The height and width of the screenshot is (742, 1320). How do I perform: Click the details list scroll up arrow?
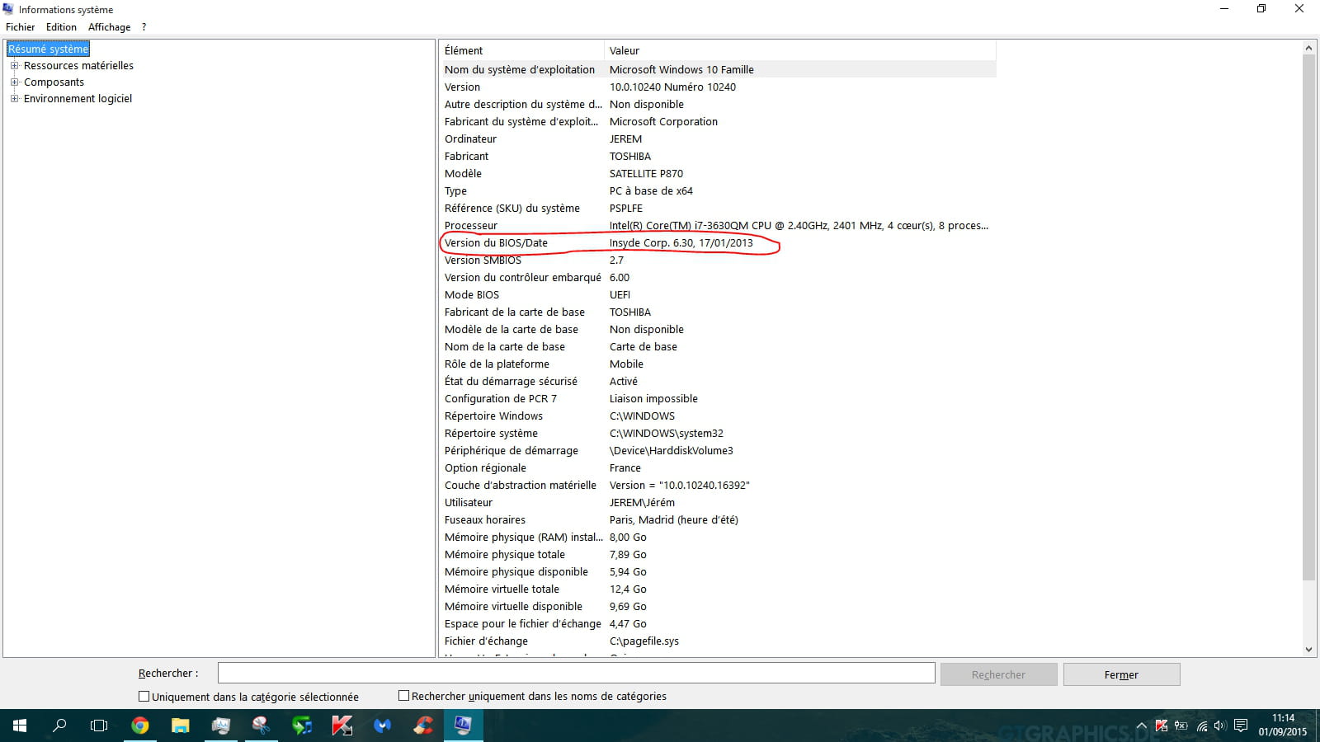tap(1308, 48)
